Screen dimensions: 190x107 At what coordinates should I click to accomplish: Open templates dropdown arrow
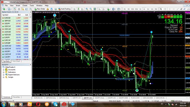[x=120, y=9]
